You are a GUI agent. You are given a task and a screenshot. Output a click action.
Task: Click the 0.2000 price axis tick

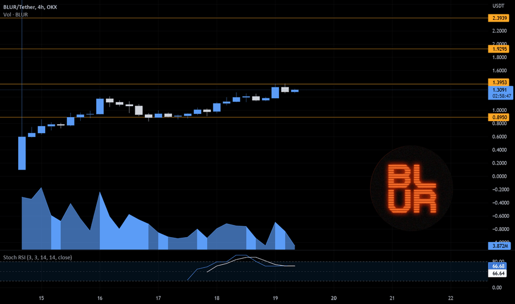click(499, 163)
